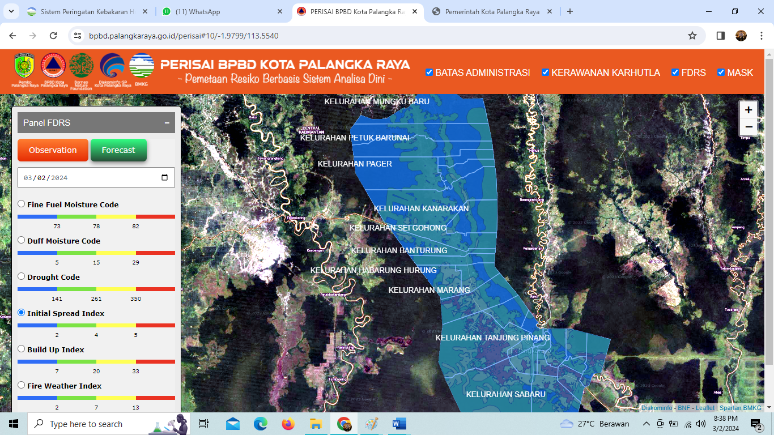Open a new browser tab
The width and height of the screenshot is (774, 435).
(570, 11)
